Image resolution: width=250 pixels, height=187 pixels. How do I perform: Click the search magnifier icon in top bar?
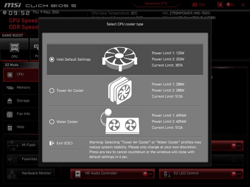pos(220,5)
